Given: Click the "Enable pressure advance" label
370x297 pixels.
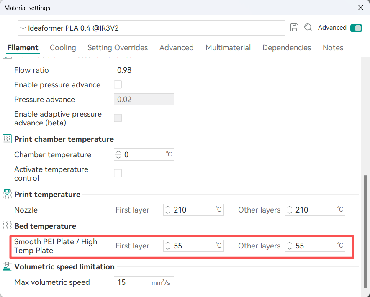Looking at the screenshot, I should coord(57,84).
